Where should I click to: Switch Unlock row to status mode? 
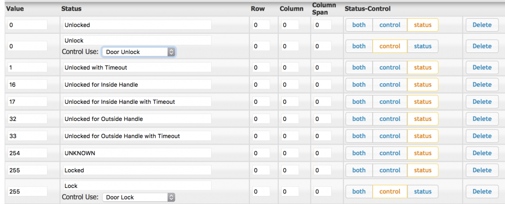coord(423,46)
